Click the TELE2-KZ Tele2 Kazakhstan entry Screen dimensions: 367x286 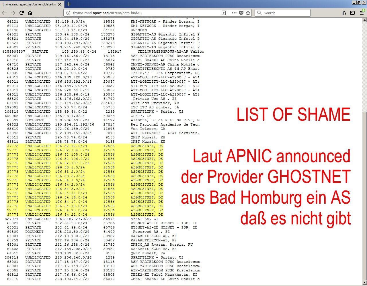tap(164, 275)
